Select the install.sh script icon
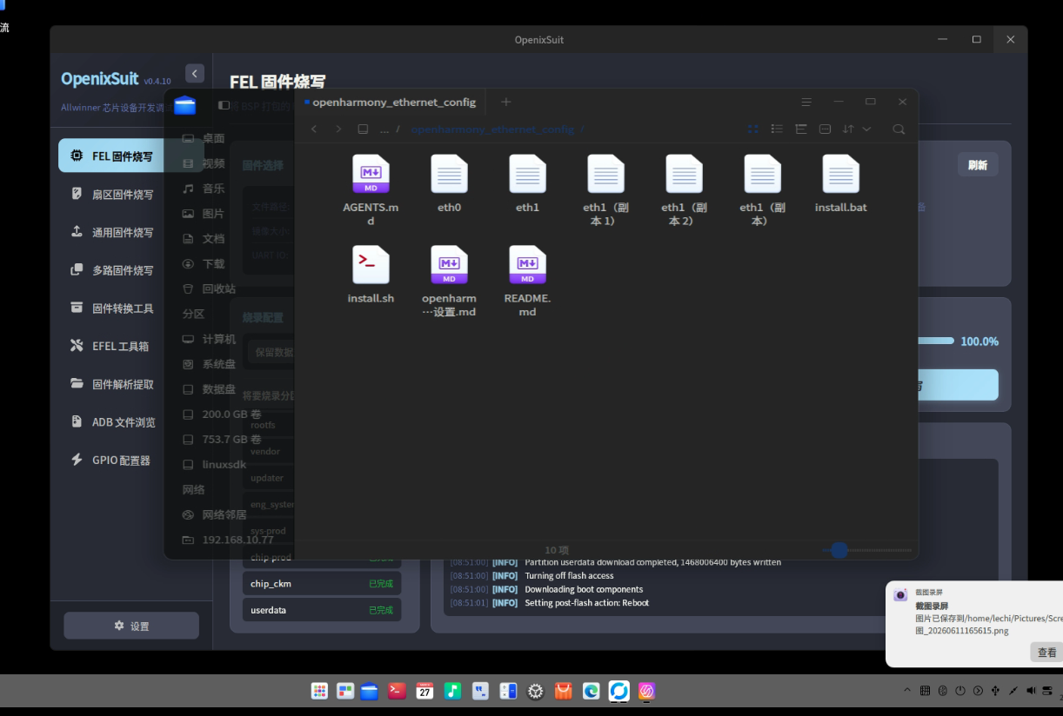Screen dimensions: 1063x716 pos(371,264)
